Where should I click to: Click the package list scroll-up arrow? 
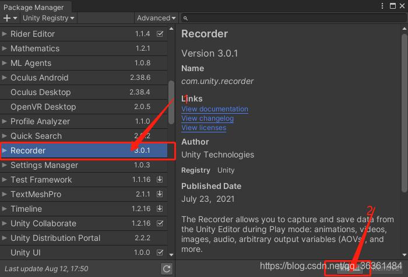(171, 29)
